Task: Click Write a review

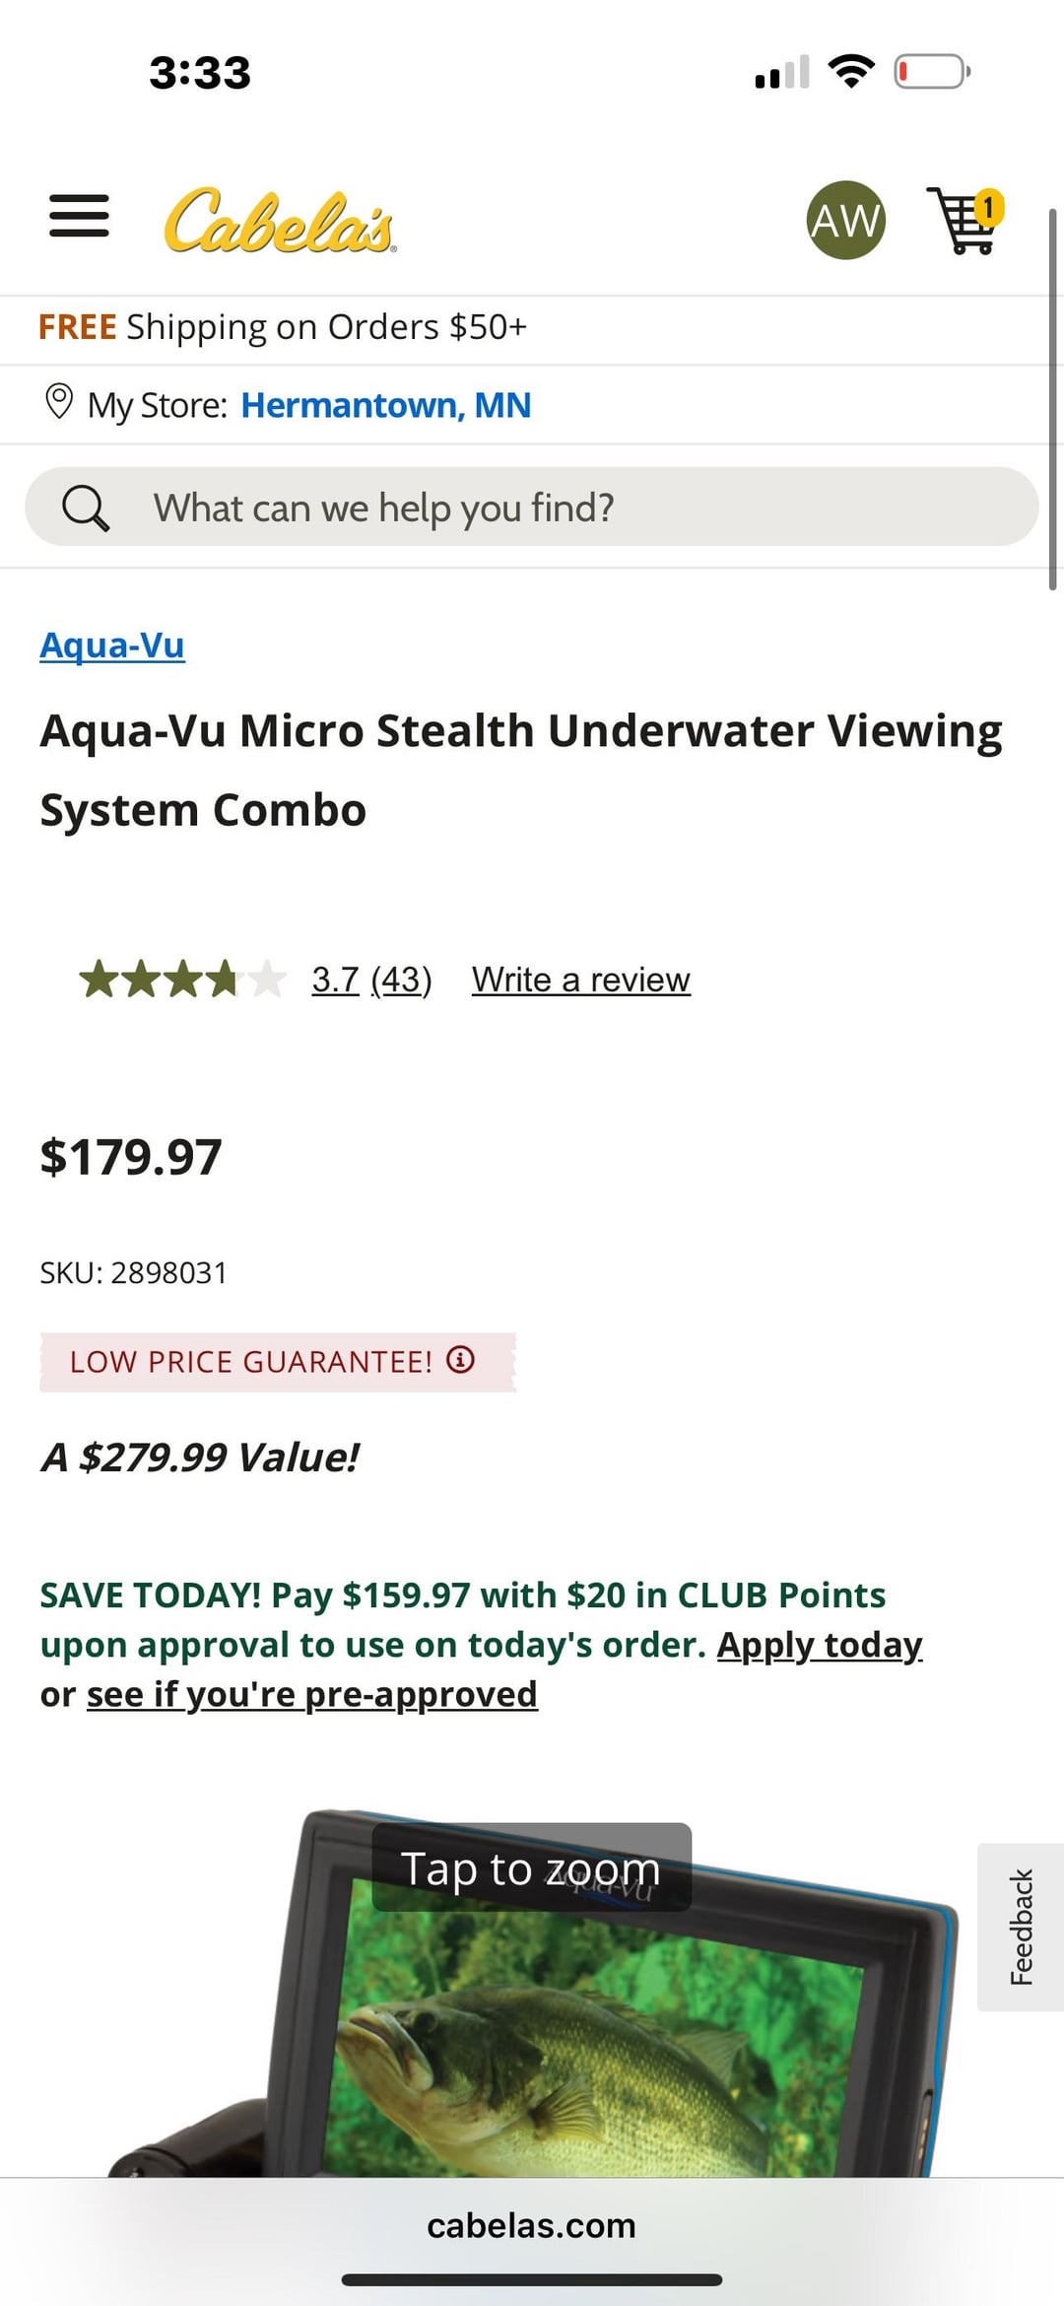Action: [580, 980]
